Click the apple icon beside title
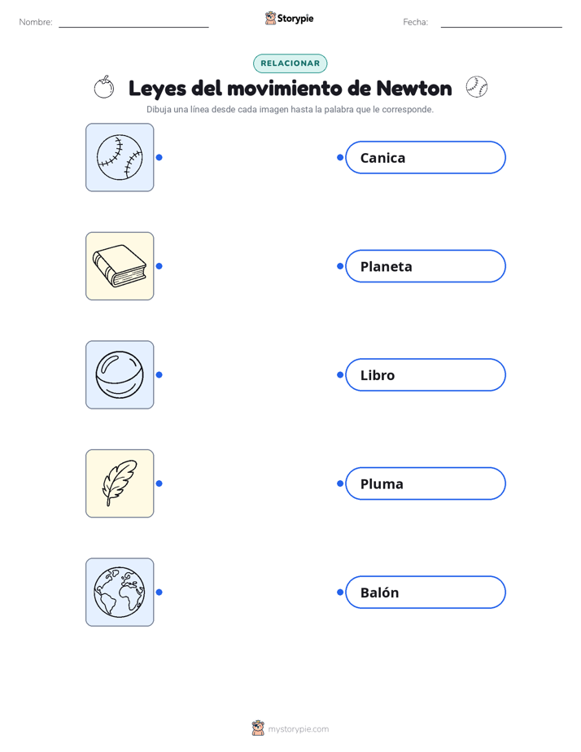The height and width of the screenshot is (752, 581). point(103,87)
